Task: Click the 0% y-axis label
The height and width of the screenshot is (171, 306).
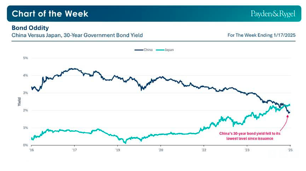Action: pyautogui.click(x=25, y=145)
